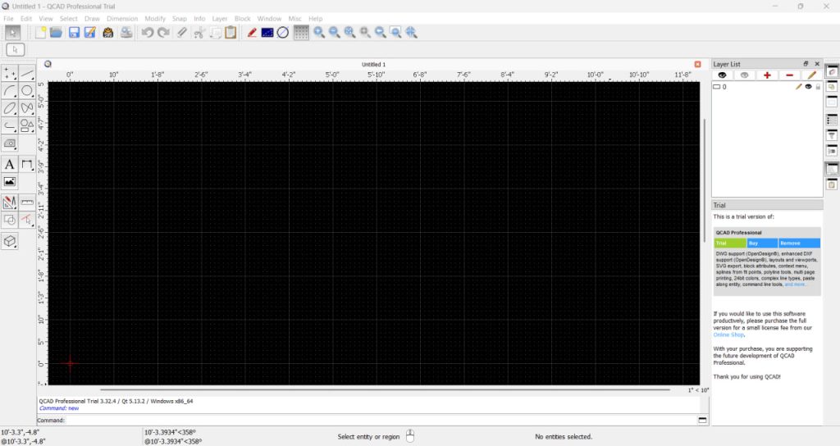Image resolution: width=840 pixels, height=446 pixels.
Task: Toggle visibility of layer 0
Action: [808, 86]
